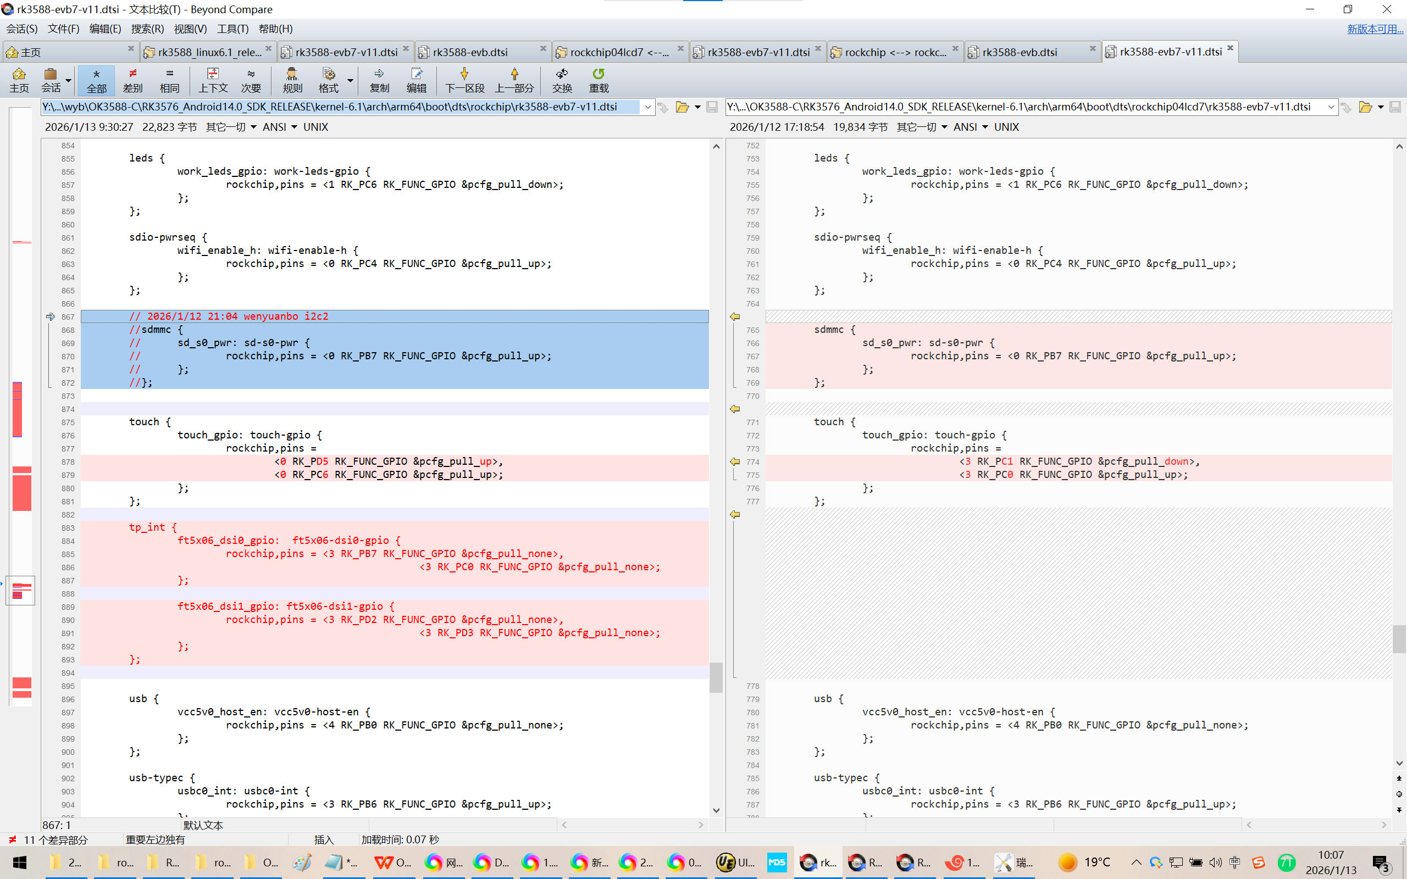Click the difference overview thumbnail strip
The image size is (1407, 879).
coord(21,407)
